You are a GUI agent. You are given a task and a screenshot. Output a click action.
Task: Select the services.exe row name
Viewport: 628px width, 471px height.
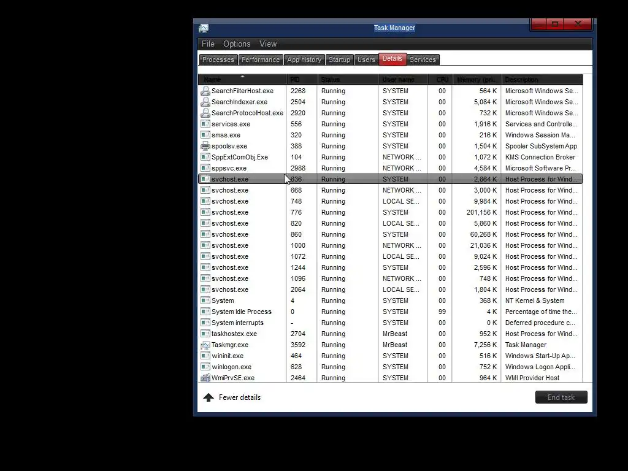coord(231,124)
